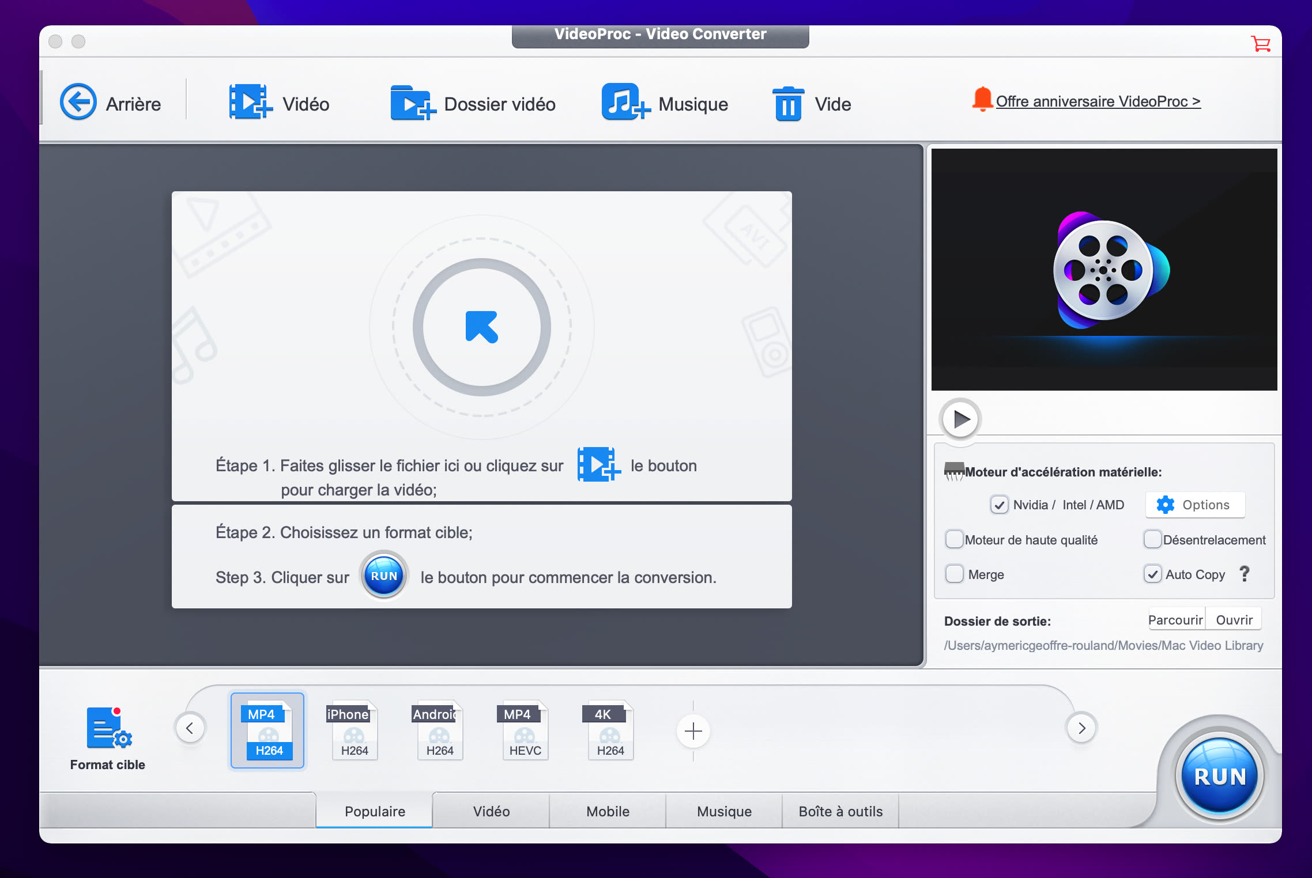The image size is (1312, 878).
Task: Select the MP4 H264 format preset
Action: 267,731
